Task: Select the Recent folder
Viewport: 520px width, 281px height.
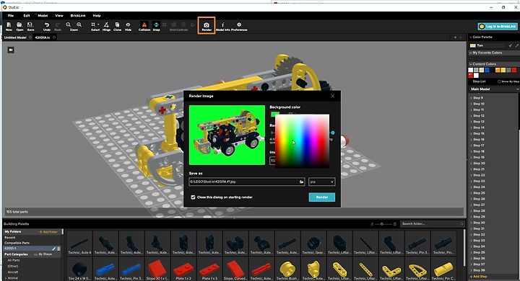Action: point(10,238)
